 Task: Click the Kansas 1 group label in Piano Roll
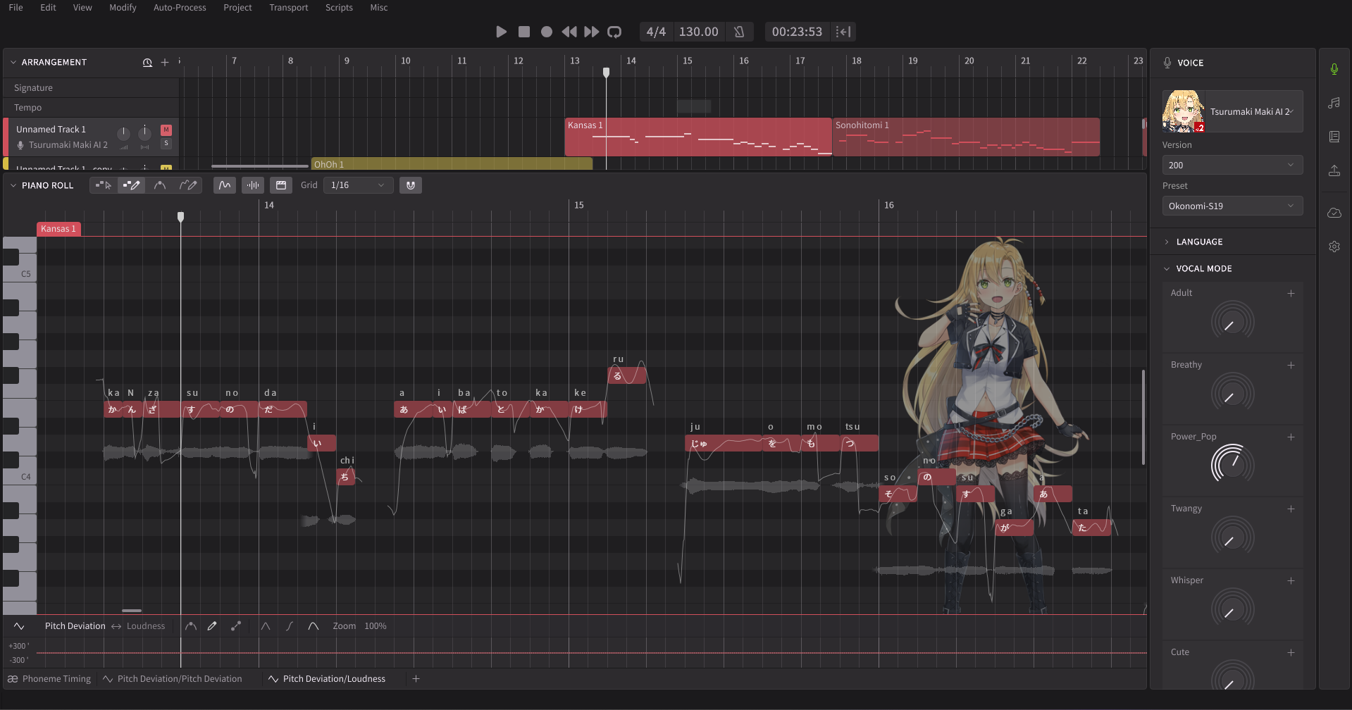click(58, 229)
